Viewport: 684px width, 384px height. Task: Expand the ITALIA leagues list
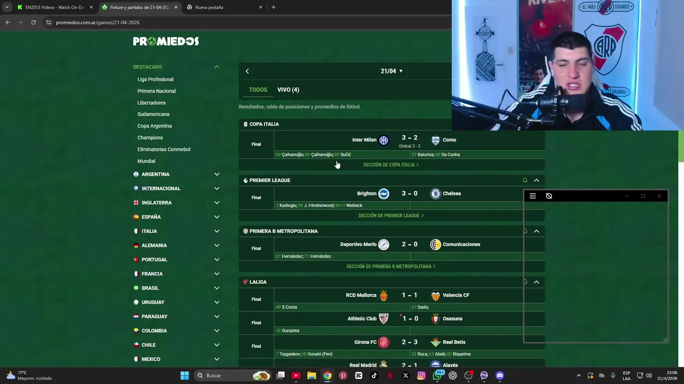coord(217,231)
